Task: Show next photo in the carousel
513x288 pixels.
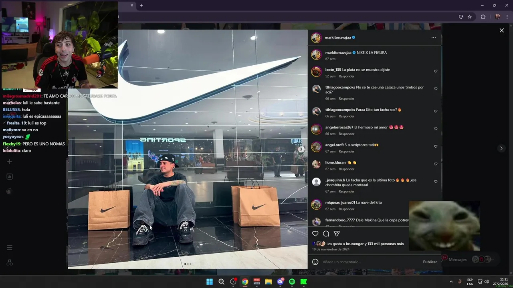Action: click(x=301, y=149)
